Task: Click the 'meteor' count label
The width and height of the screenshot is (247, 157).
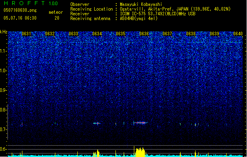Action: [56, 12]
